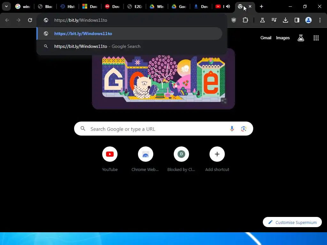Click the address bar URL text

pos(81,20)
